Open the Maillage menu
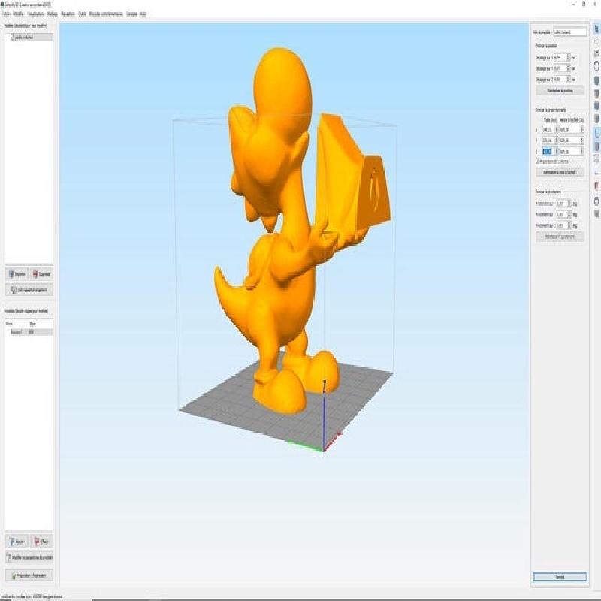Viewport: 601px width, 601px height. 52,14
